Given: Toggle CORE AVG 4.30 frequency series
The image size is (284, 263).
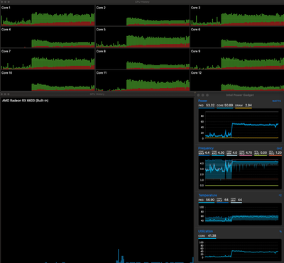Looking at the screenshot, I should (x=218, y=152).
